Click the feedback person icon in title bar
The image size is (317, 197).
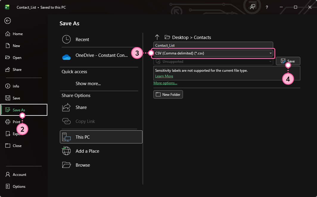tap(253, 7)
